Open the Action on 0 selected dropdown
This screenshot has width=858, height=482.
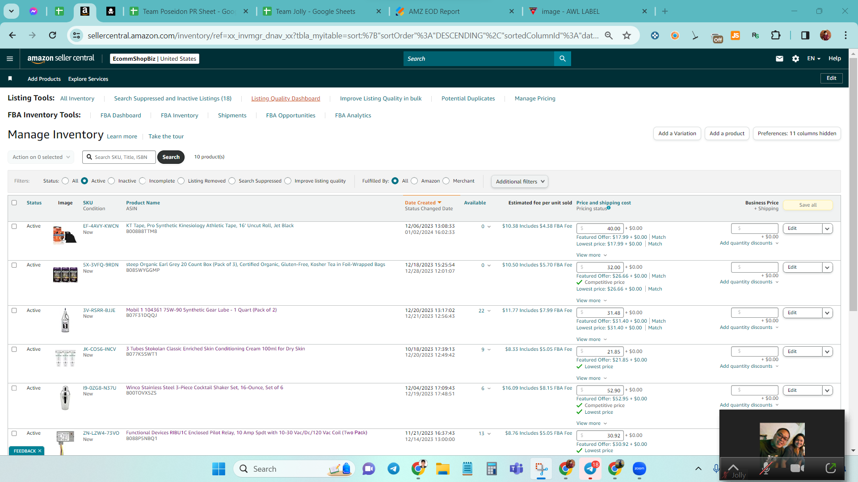pyautogui.click(x=41, y=157)
